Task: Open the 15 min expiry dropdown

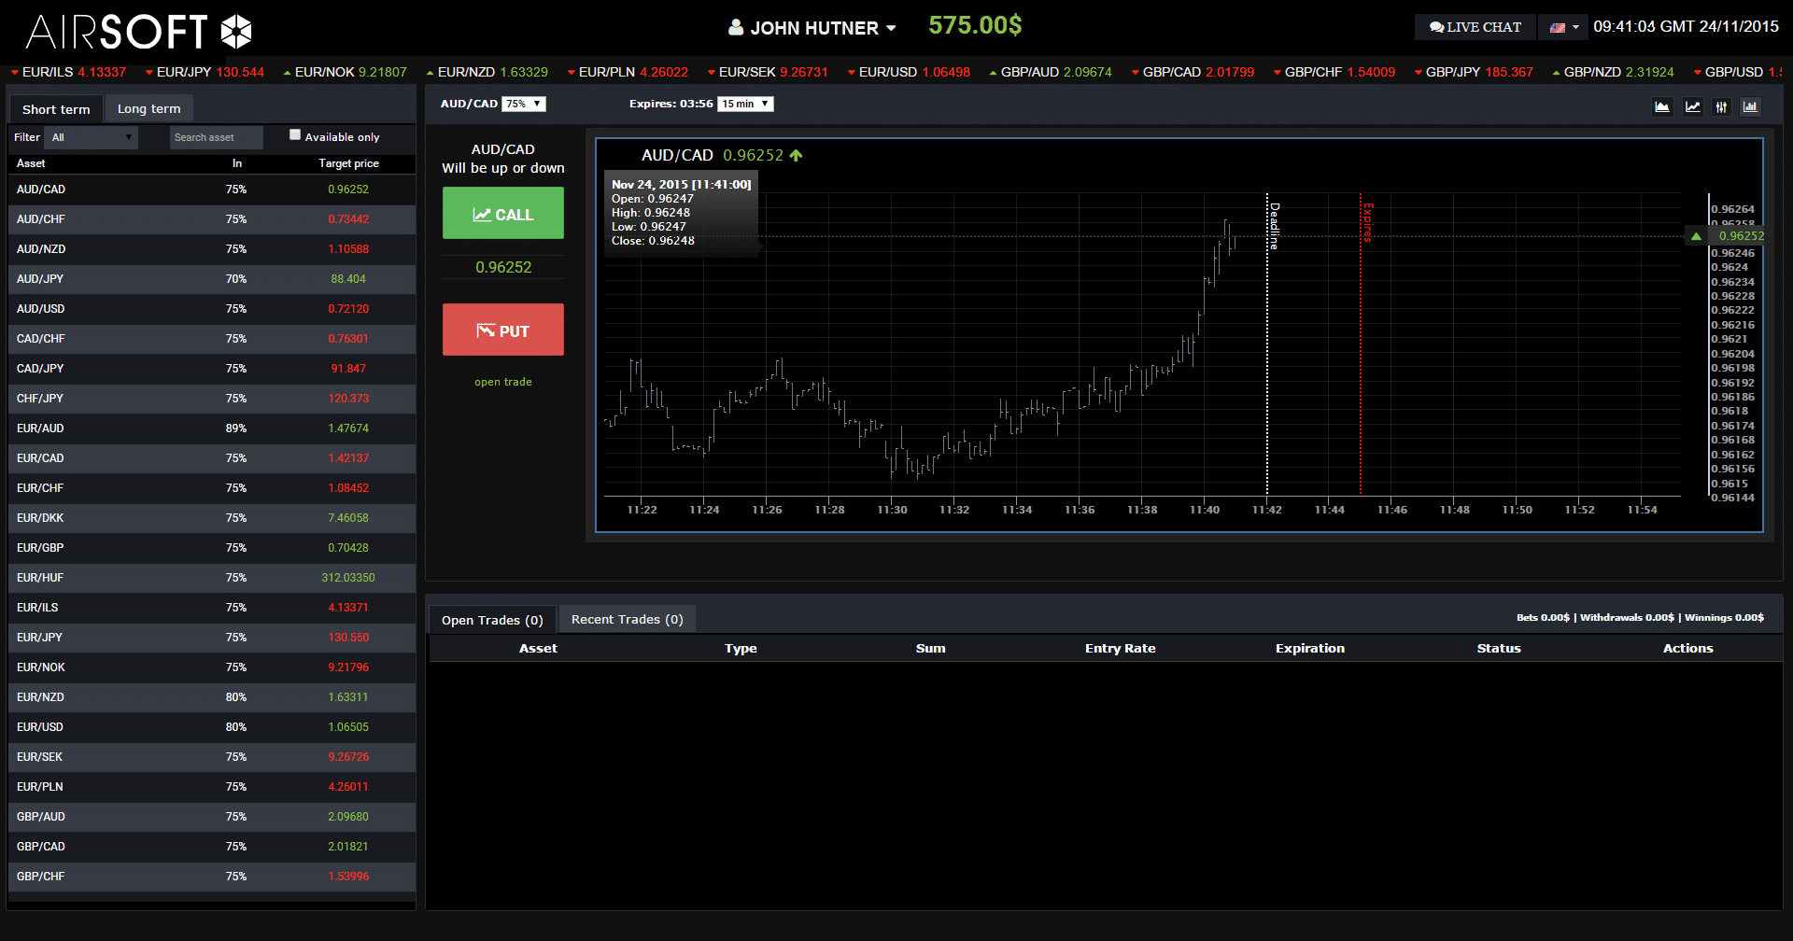Action: pyautogui.click(x=745, y=104)
